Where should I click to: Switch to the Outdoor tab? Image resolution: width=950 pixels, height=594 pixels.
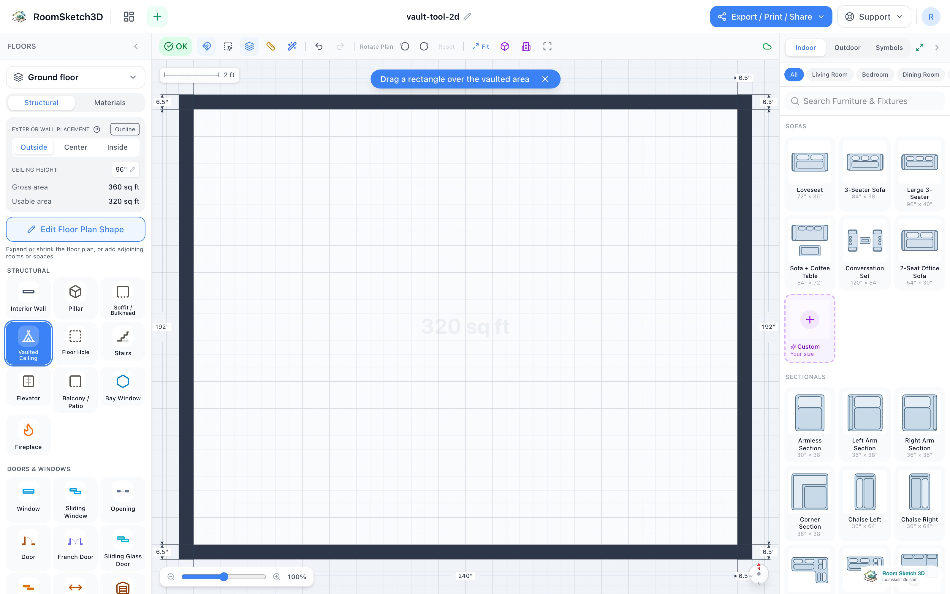[x=847, y=48]
